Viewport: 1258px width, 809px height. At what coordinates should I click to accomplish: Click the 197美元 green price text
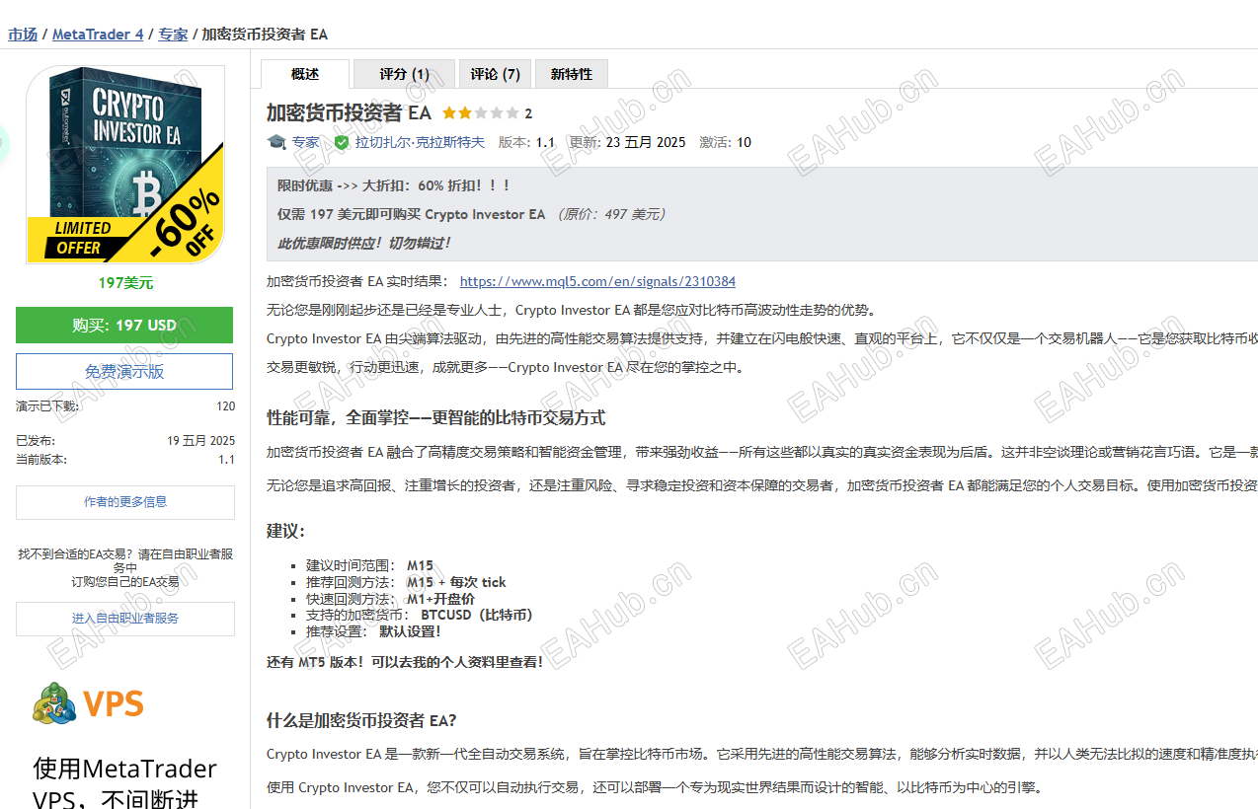click(125, 282)
